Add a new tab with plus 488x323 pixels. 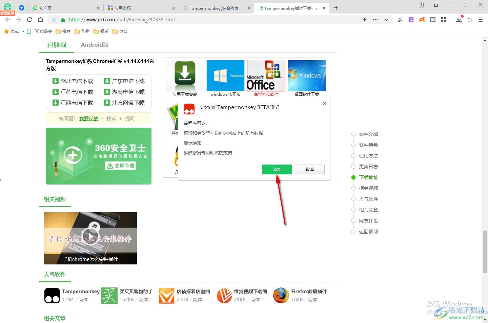(336, 8)
